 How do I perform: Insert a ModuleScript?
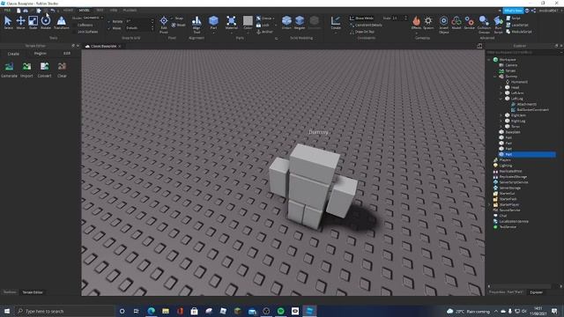(519, 32)
